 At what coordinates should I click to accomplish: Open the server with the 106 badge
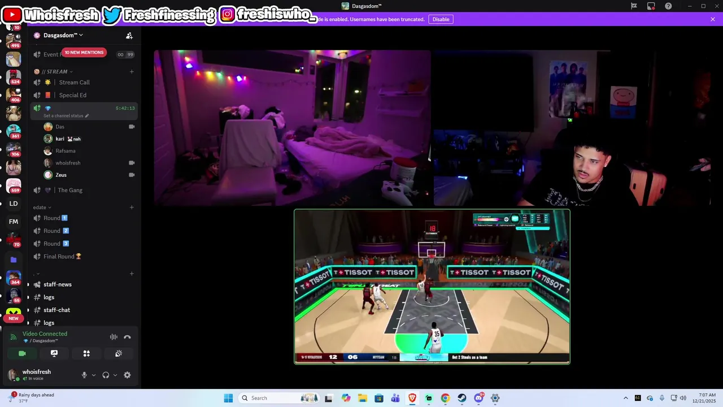(x=13, y=149)
